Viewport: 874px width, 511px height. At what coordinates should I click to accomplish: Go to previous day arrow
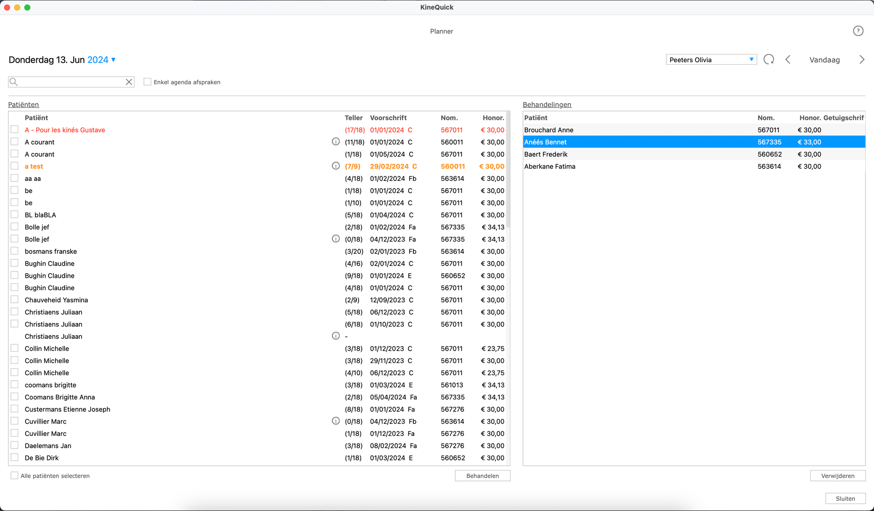pos(788,60)
